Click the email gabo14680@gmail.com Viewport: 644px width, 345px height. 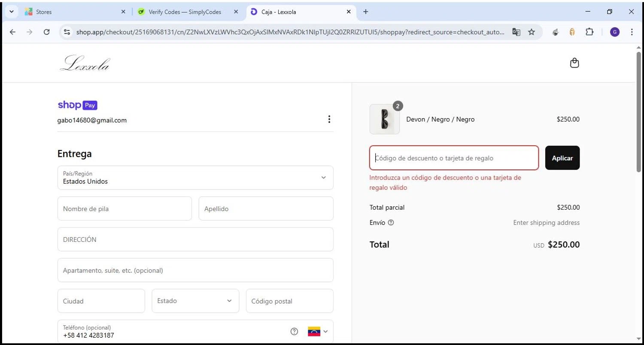click(x=92, y=120)
